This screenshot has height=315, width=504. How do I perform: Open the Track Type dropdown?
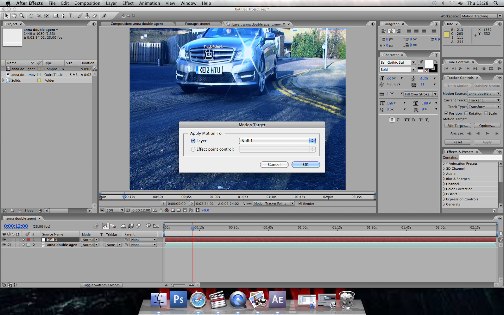[x=484, y=107]
